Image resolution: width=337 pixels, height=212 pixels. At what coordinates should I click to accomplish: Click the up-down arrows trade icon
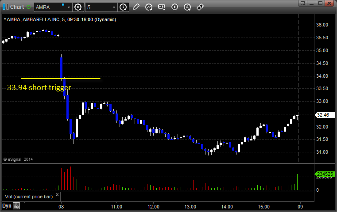coord(200,7)
